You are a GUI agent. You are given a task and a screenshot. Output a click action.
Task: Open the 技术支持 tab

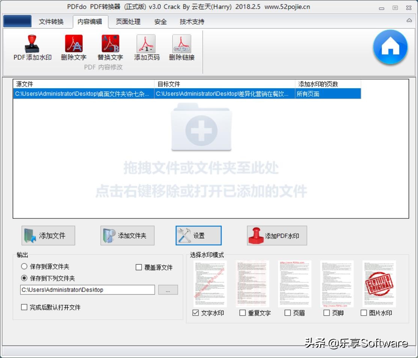pyautogui.click(x=191, y=22)
